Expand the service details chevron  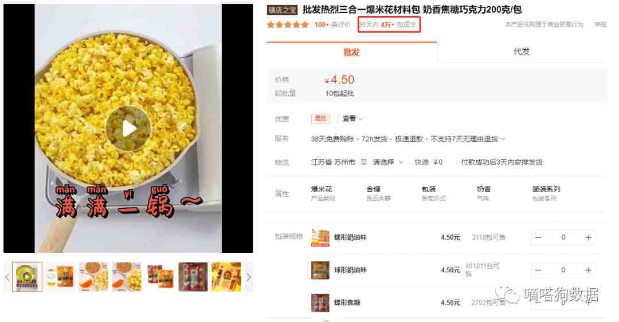pyautogui.click(x=503, y=139)
